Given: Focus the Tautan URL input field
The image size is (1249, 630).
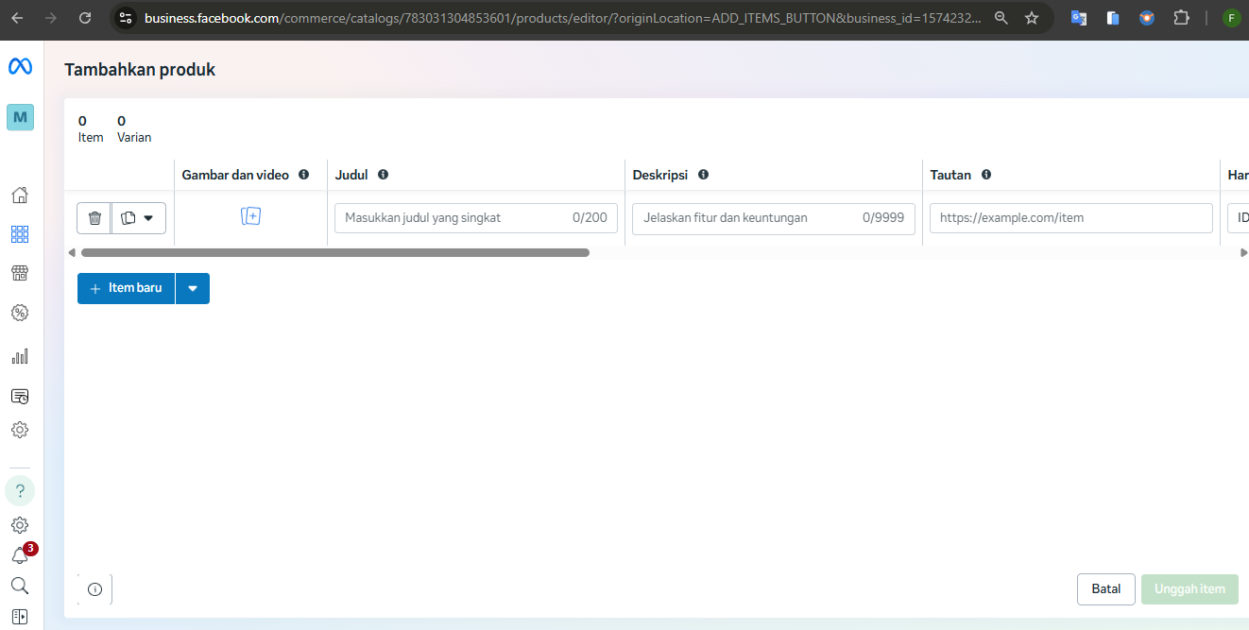Looking at the screenshot, I should (1070, 218).
